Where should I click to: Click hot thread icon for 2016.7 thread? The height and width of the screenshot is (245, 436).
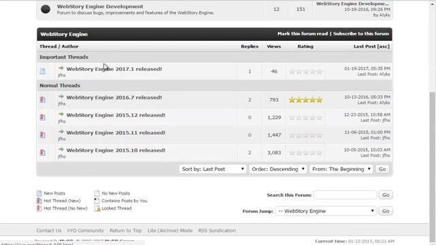coord(42,99)
